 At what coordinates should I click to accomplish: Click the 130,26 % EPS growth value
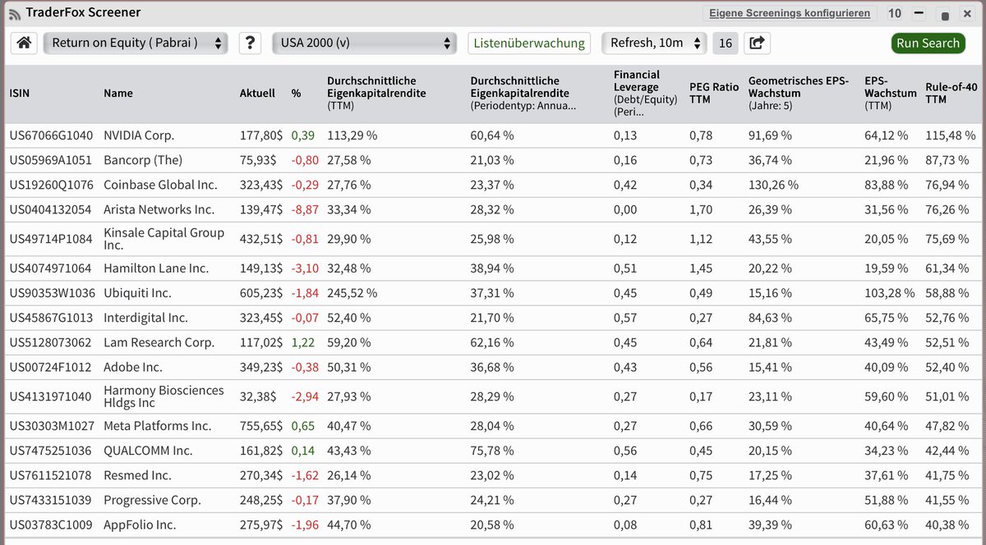(x=773, y=185)
